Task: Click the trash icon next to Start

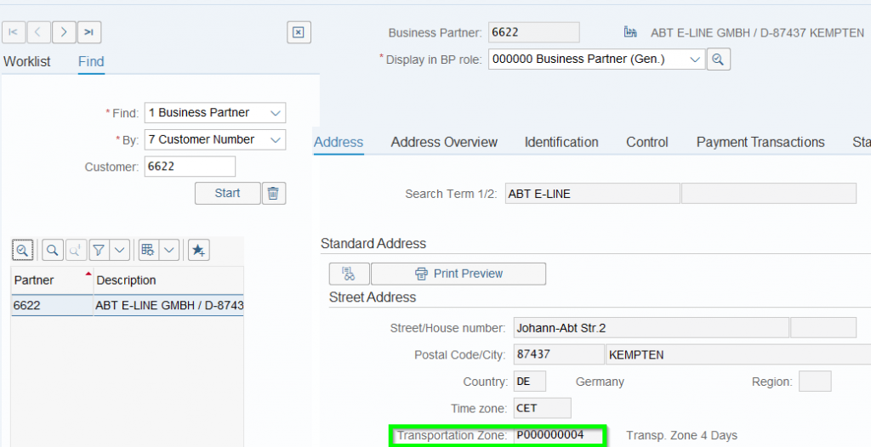Action: [273, 193]
